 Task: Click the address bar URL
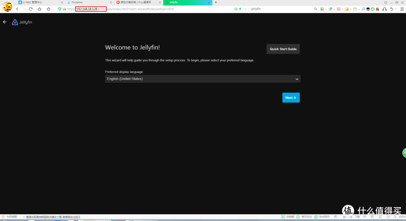point(120,9)
